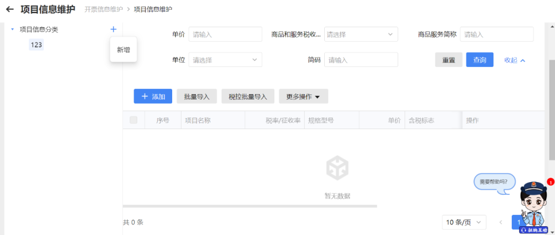The height and width of the screenshot is (235, 555).
Task: Click the 税控批量导入 button
Action: tap(248, 96)
